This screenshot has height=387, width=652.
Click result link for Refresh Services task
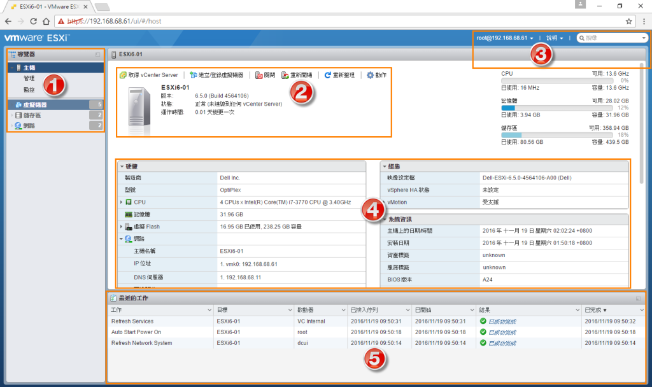click(502, 321)
